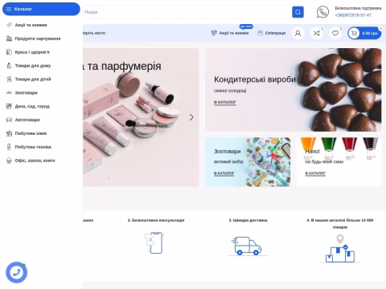Image resolution: width=386 pixels, height=289 pixels.
Task: Click the Безкоштовна консультація heading text
Action: (x=156, y=220)
